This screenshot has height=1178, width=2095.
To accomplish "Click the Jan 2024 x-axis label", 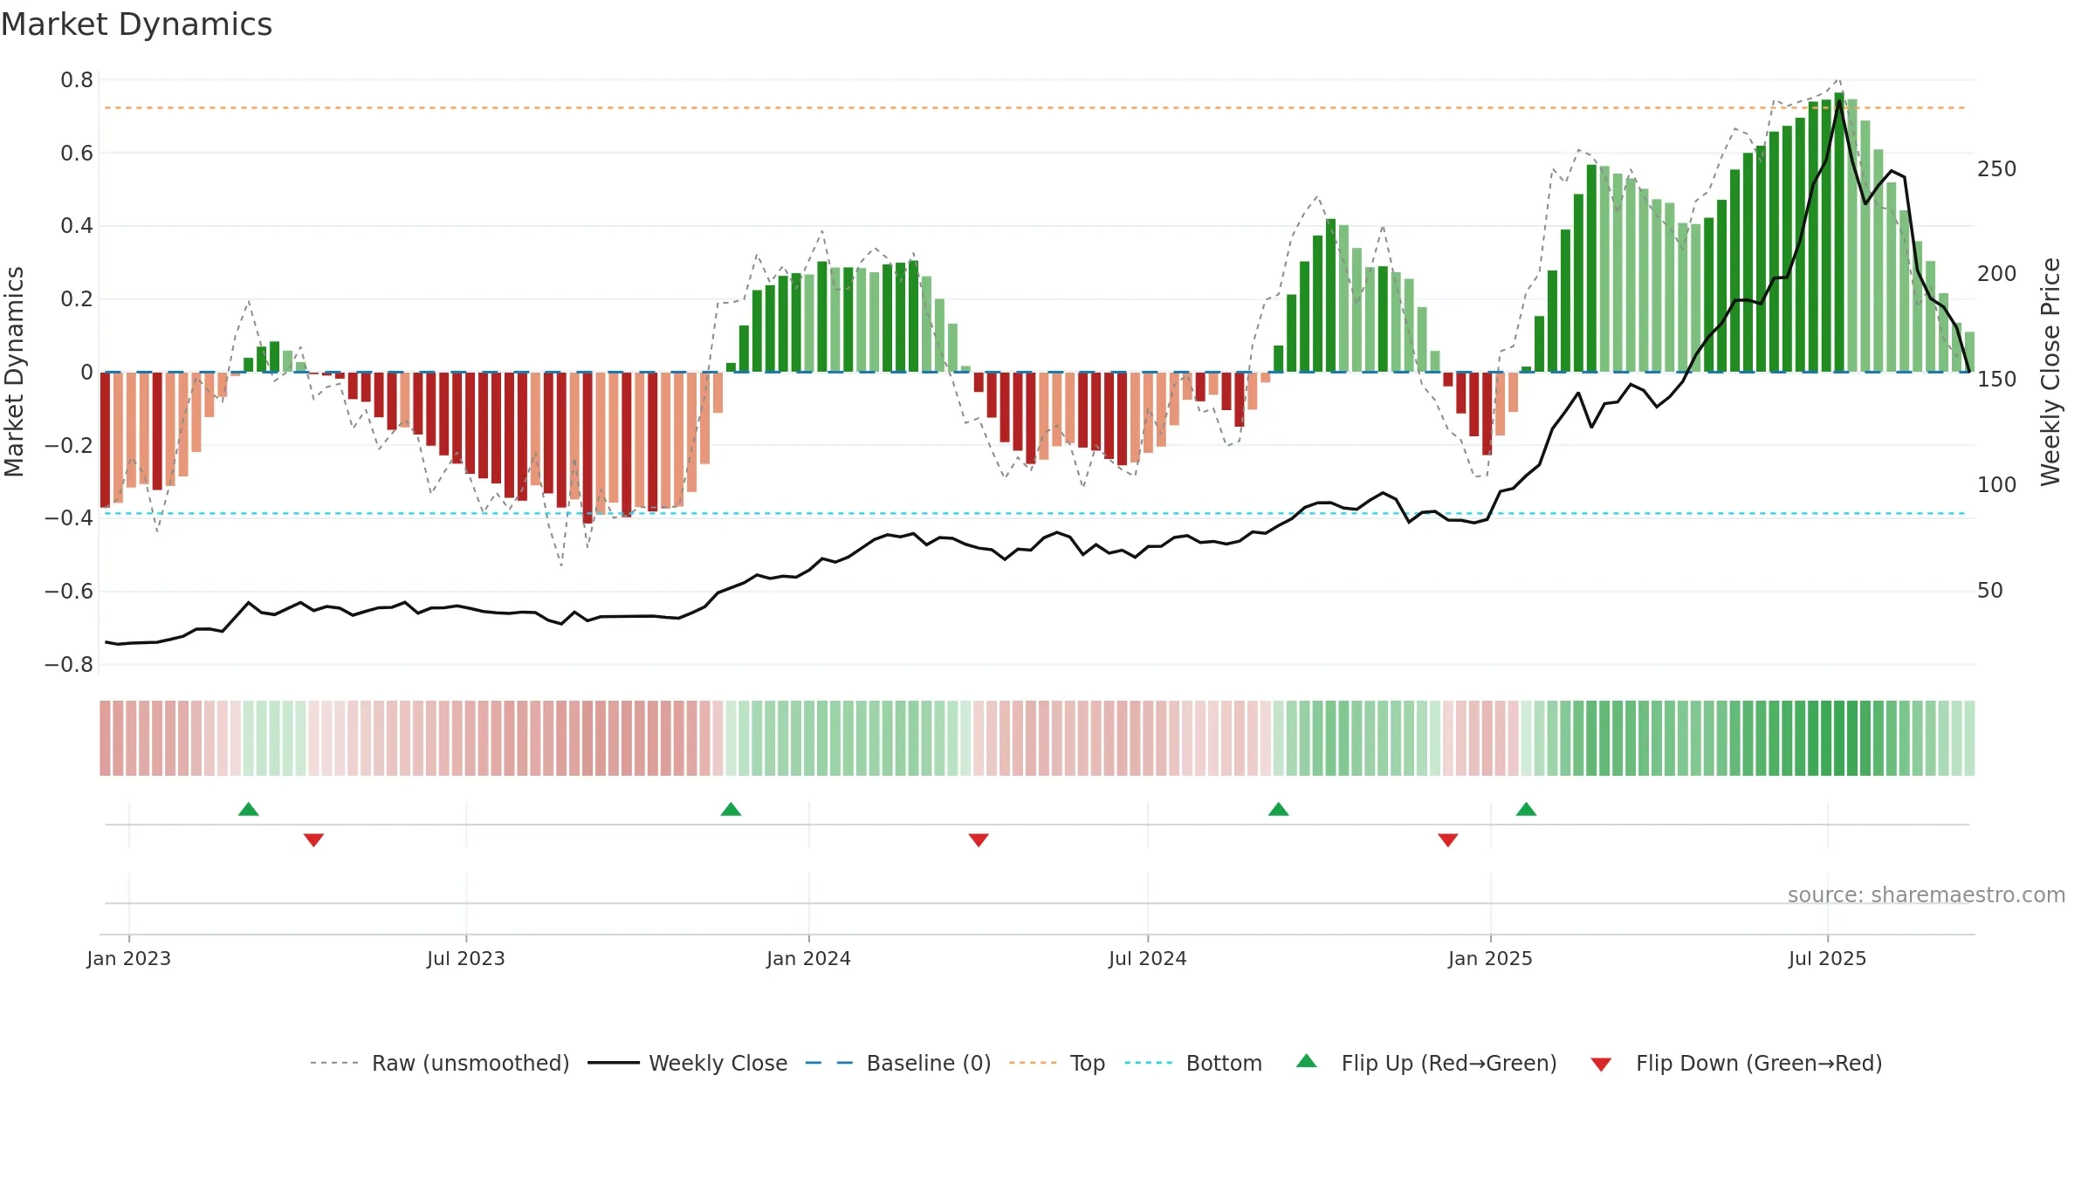I will click(809, 958).
